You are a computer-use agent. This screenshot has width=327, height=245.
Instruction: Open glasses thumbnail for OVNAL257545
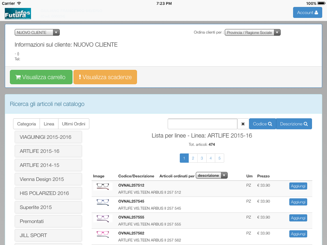(x=103, y=202)
